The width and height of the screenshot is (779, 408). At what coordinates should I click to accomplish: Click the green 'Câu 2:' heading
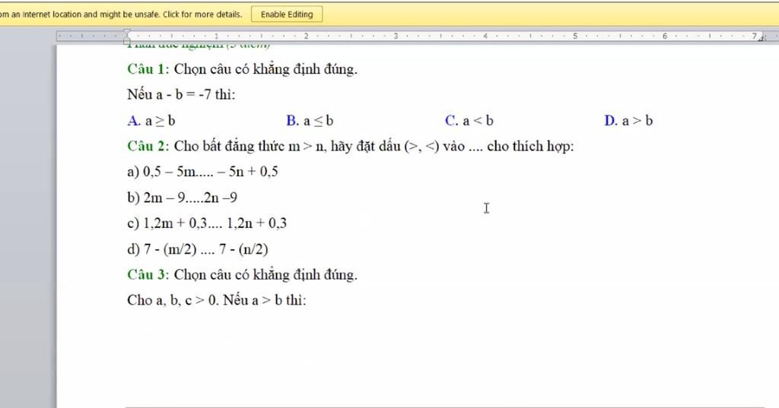pos(148,147)
